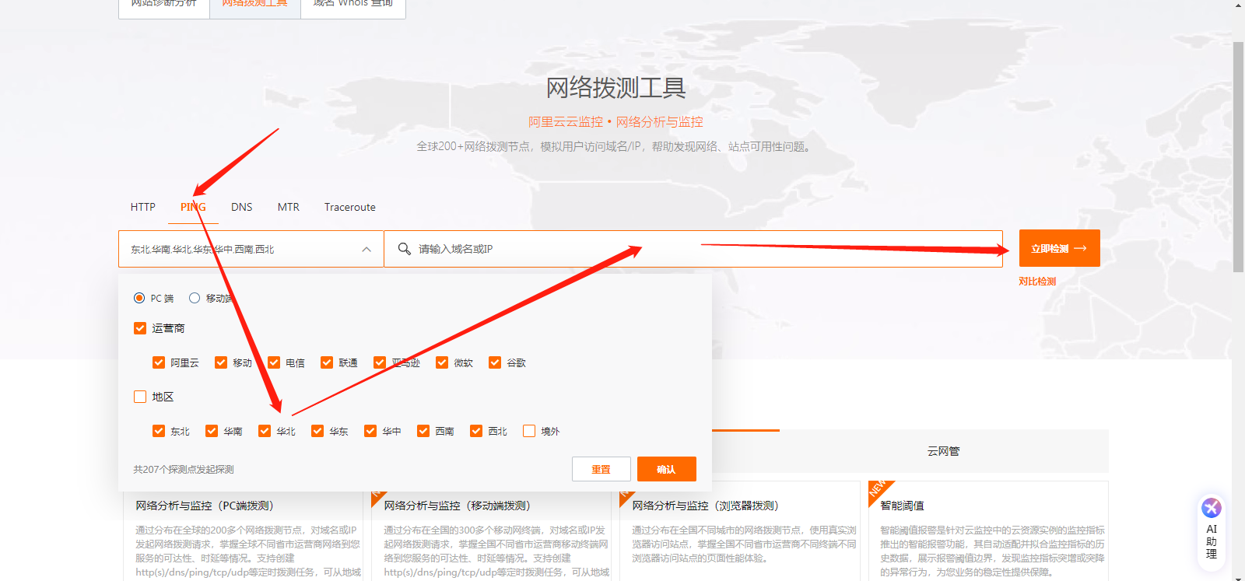1245x581 pixels.
Task: Uncheck the 运营商 checkbox
Action: point(140,328)
